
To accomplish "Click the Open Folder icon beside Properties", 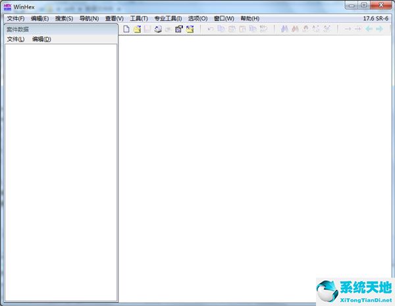I will tap(190, 29).
